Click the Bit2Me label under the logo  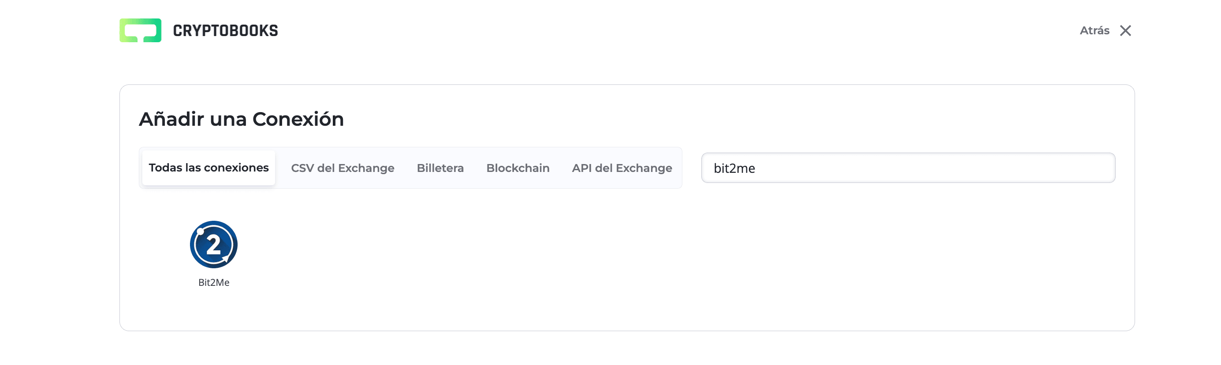[x=213, y=282]
